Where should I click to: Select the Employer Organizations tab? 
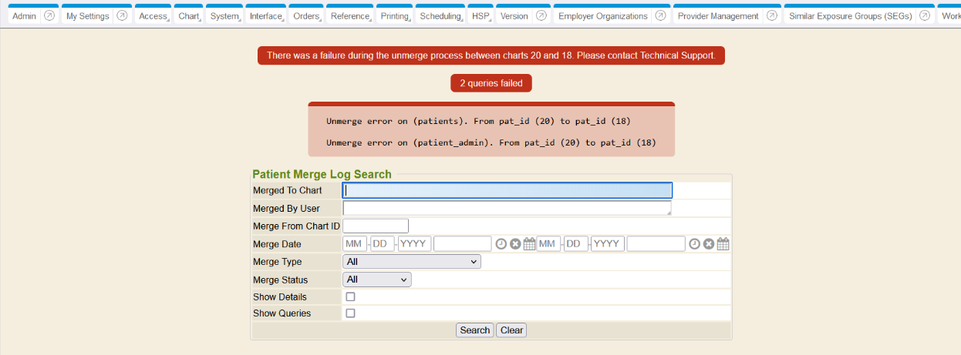pyautogui.click(x=602, y=16)
